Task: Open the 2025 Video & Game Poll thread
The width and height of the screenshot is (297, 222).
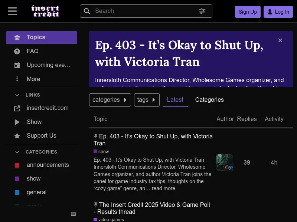Action: click(152, 208)
